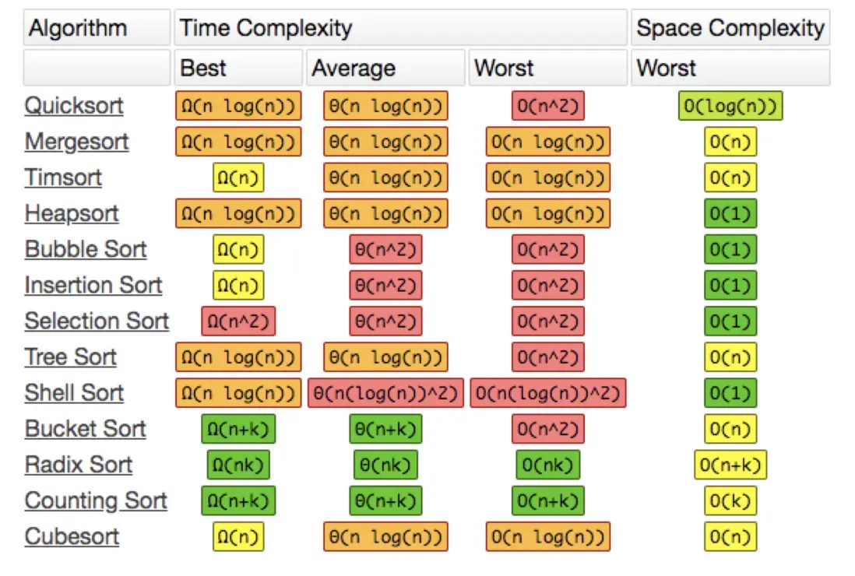Image resolution: width=855 pixels, height=576 pixels.
Task: Open the Bubble Sort link
Action: pyautogui.click(x=86, y=249)
